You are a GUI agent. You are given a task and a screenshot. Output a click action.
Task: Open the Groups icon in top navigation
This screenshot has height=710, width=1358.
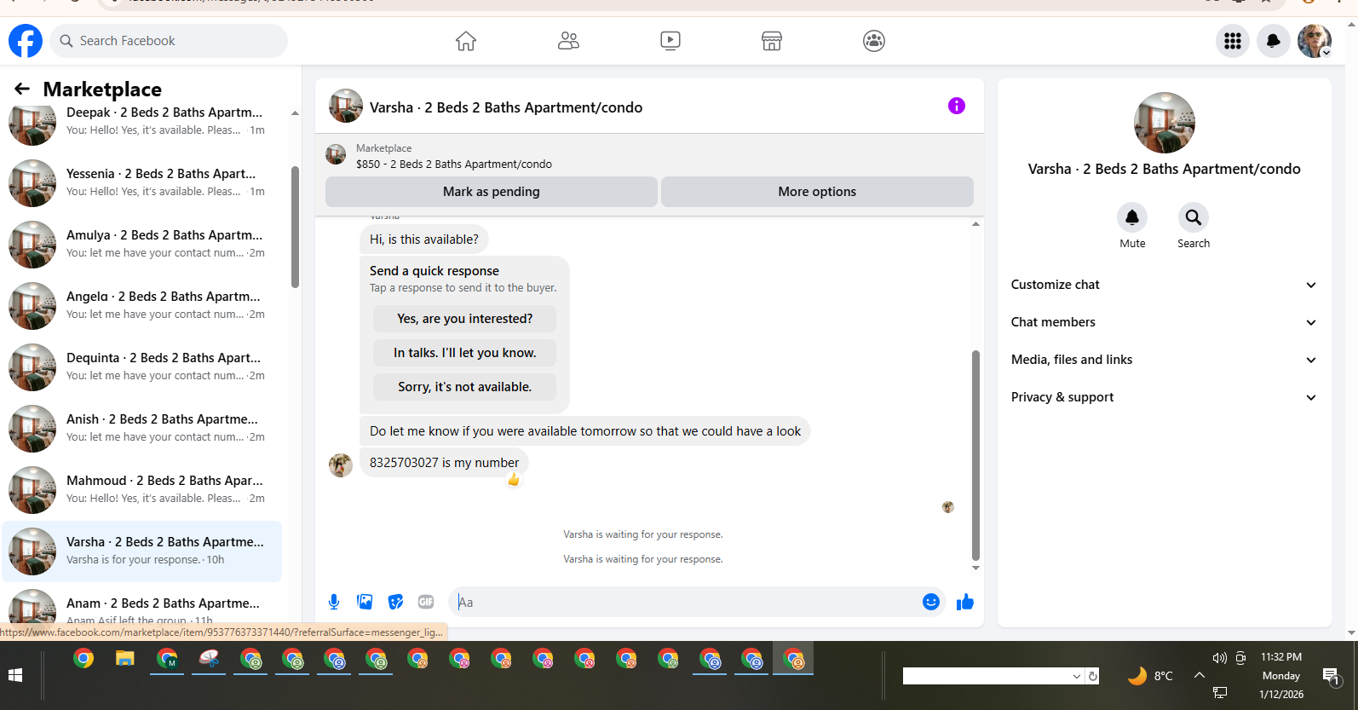pyautogui.click(x=874, y=41)
